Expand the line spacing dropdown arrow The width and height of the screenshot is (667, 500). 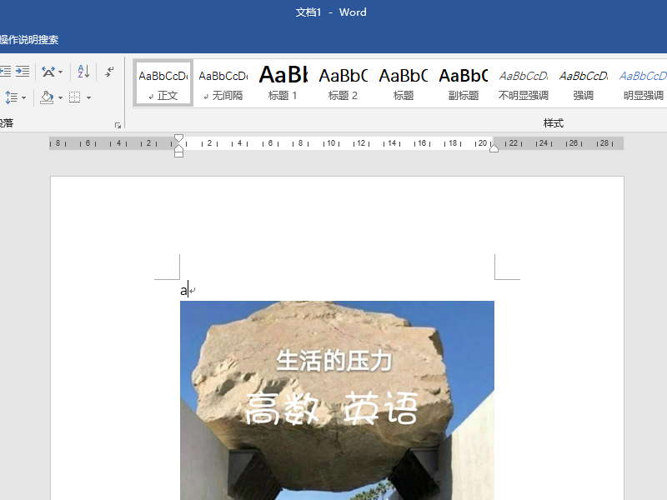click(x=24, y=97)
